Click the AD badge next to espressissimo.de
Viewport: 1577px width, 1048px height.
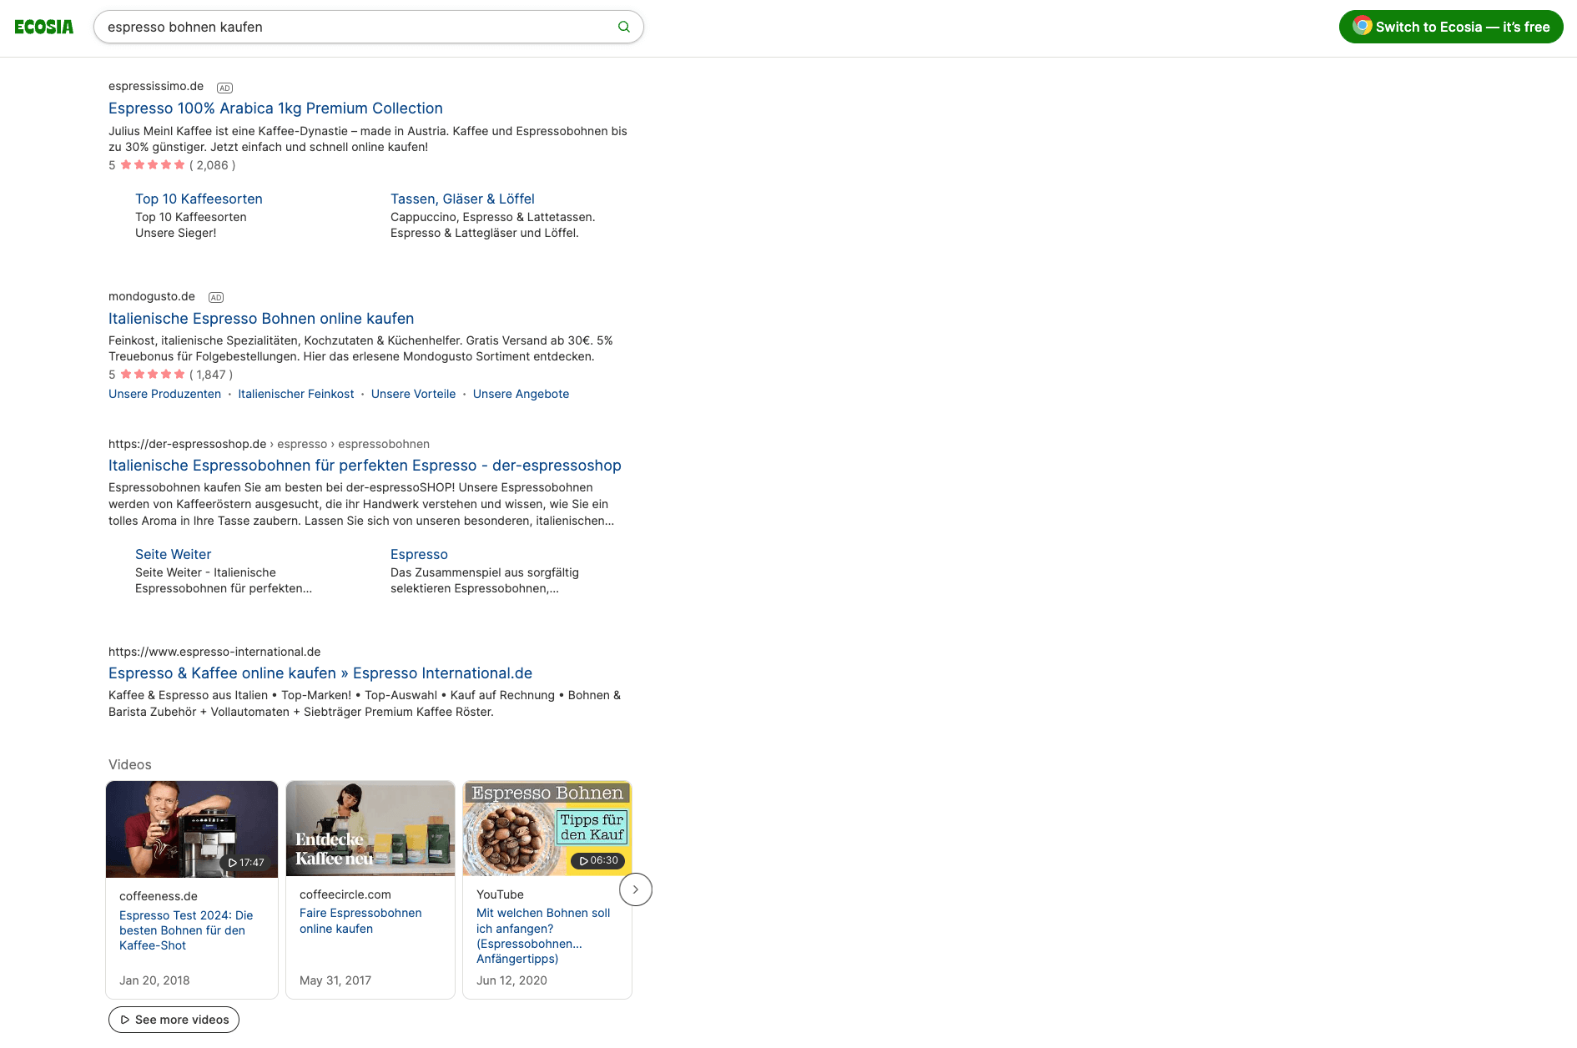(224, 87)
